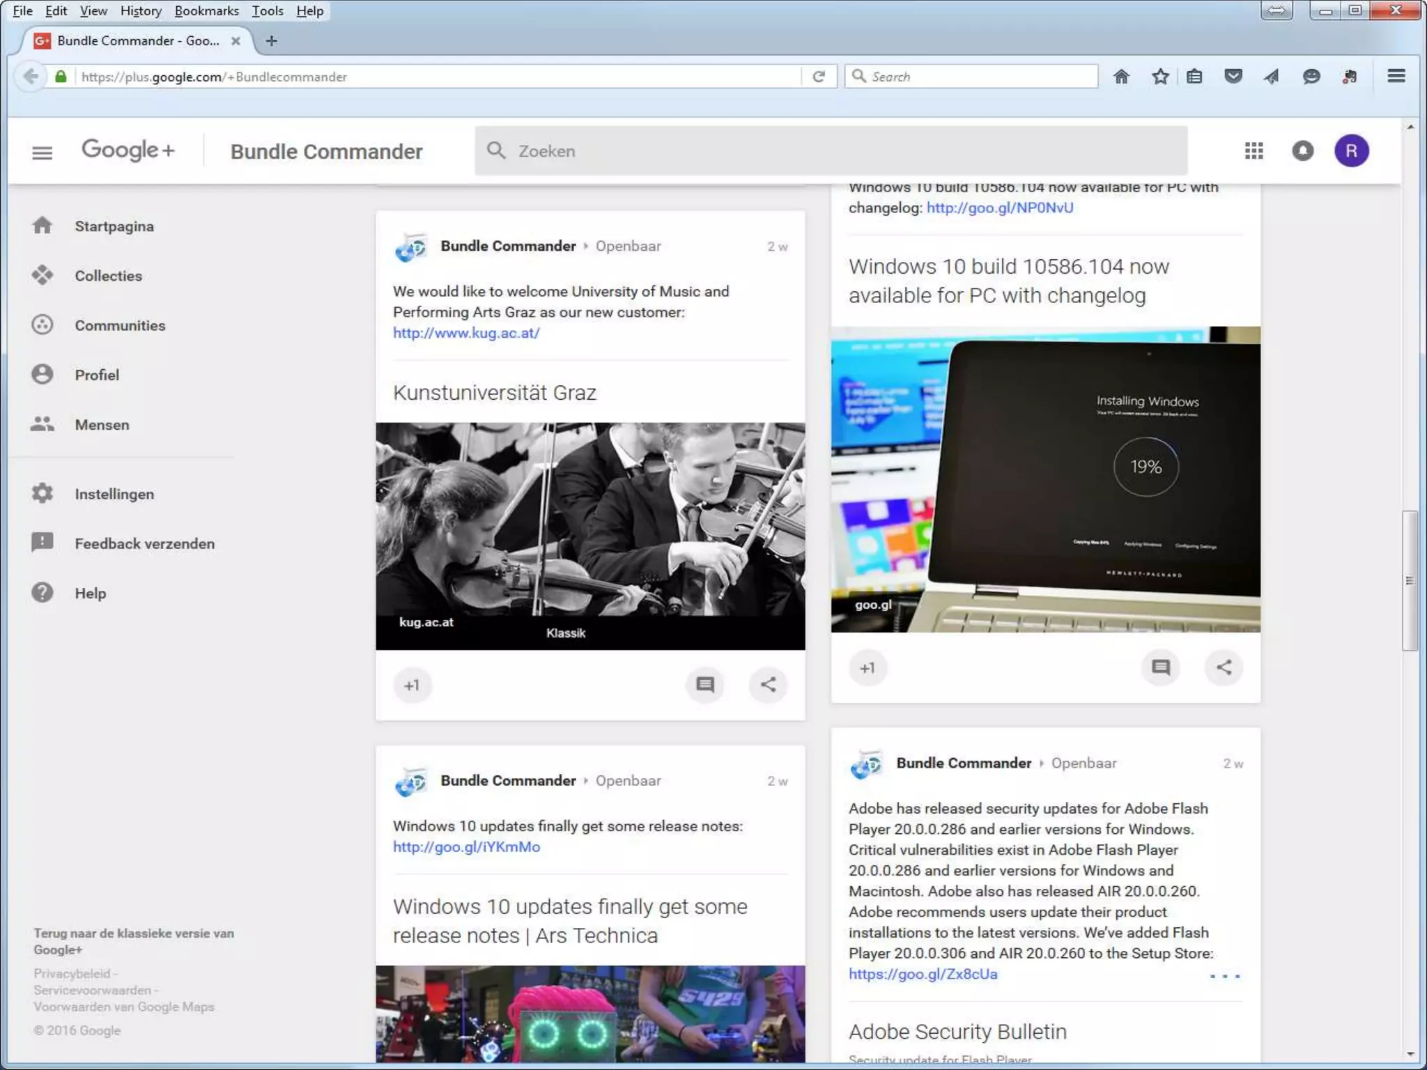Share the Windows 10 build post
Image resolution: width=1427 pixels, height=1070 pixels.
click(1224, 667)
